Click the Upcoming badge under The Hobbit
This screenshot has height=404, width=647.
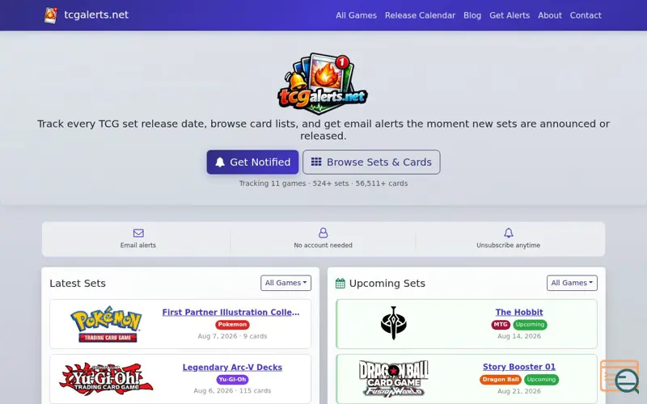coord(530,325)
